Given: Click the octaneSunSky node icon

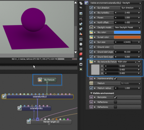Looking at the screenshot, I should (x=19, y=108).
